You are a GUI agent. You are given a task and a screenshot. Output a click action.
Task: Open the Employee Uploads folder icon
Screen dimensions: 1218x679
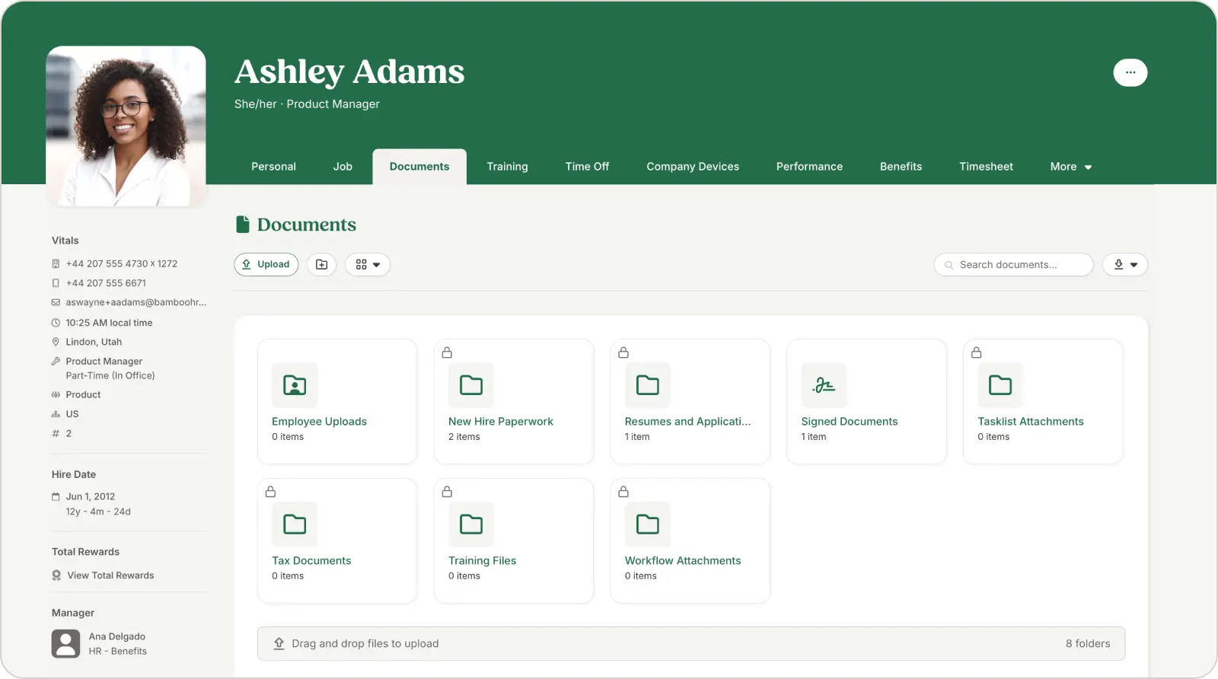(x=295, y=385)
